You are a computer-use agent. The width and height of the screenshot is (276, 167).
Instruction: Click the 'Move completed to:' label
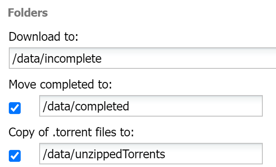60,84
